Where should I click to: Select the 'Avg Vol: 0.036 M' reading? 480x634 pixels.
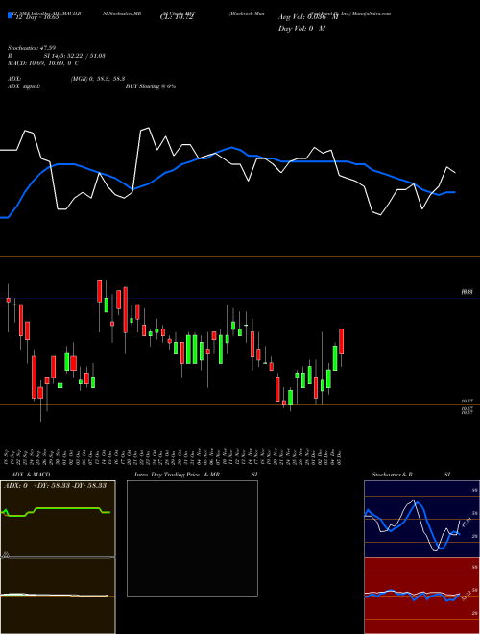[308, 17]
